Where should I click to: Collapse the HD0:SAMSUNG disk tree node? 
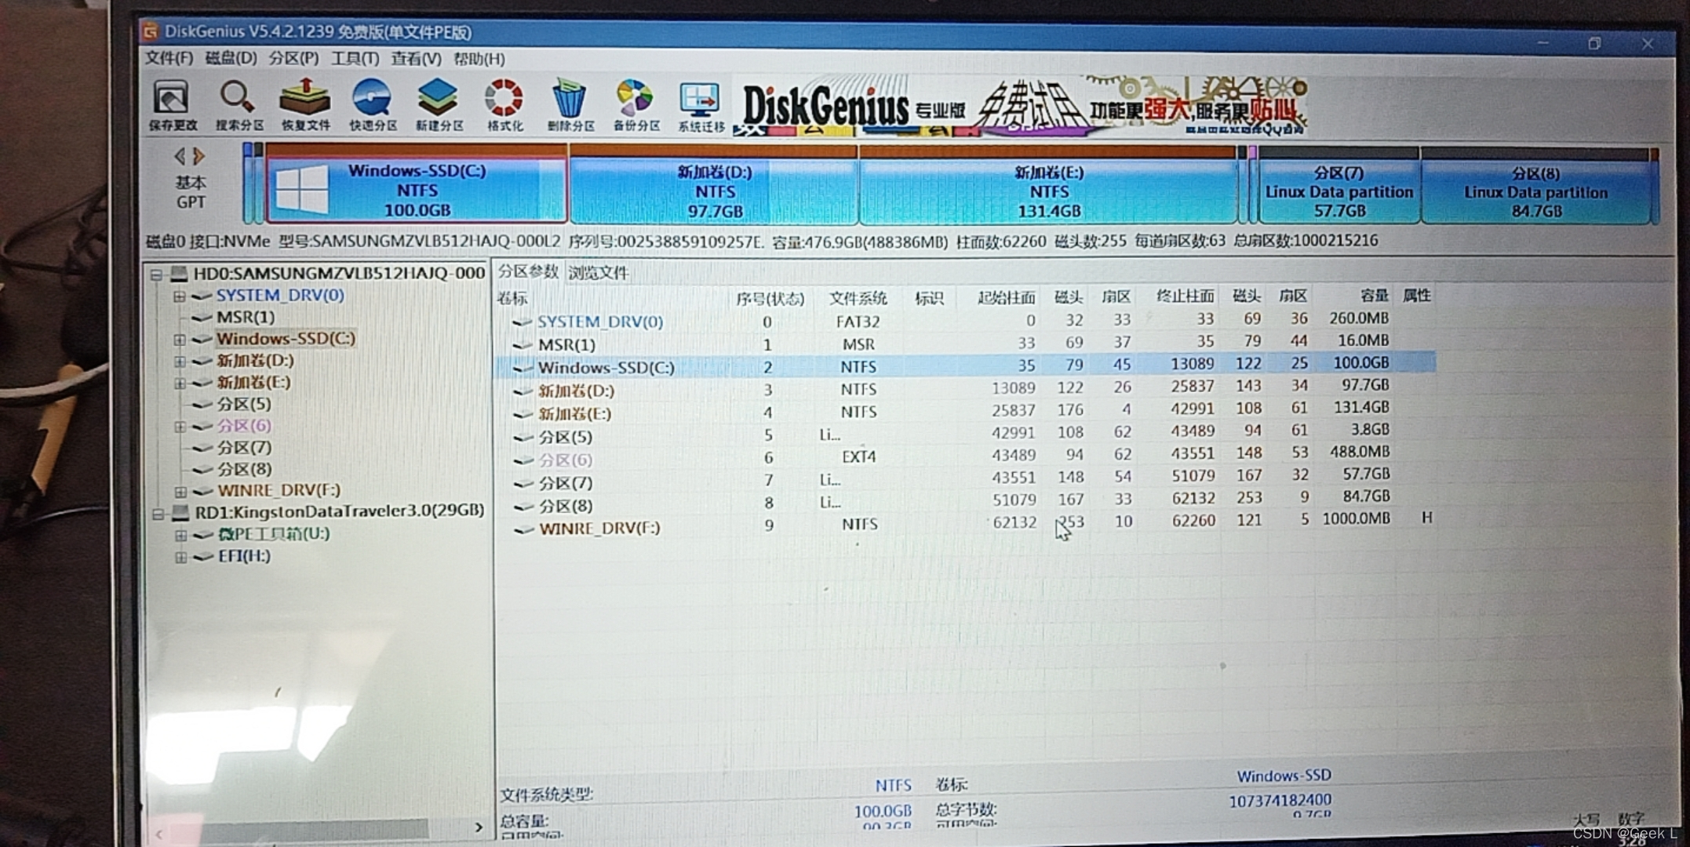coord(156,274)
